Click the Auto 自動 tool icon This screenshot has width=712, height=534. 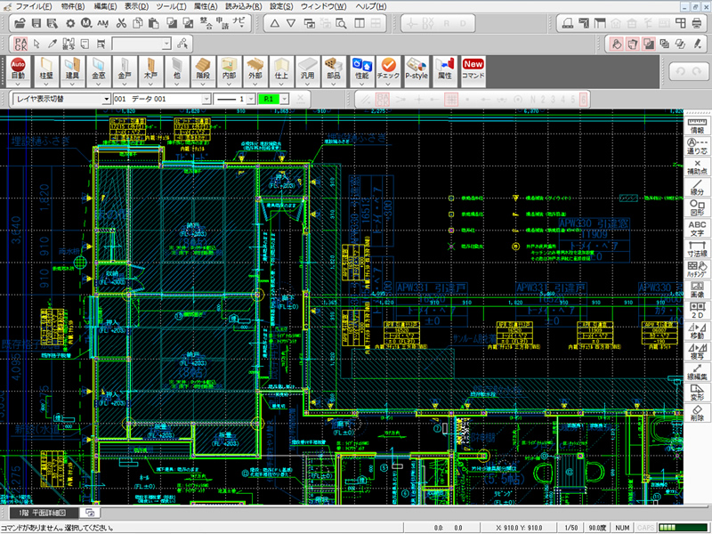tap(18, 69)
